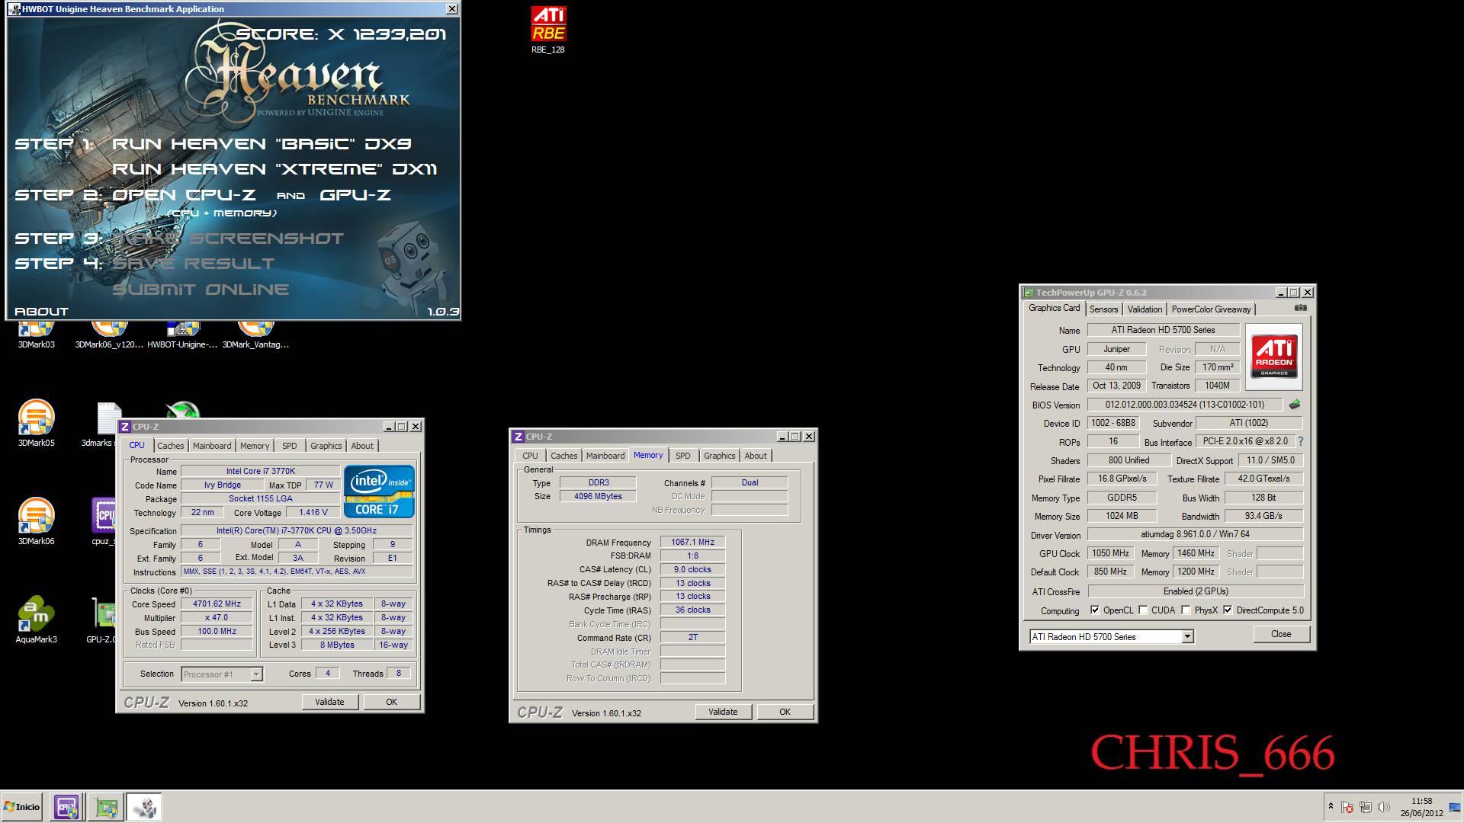The height and width of the screenshot is (823, 1464).
Task: Click Run Heaven "Xtreme" DX11
Action: [274, 169]
